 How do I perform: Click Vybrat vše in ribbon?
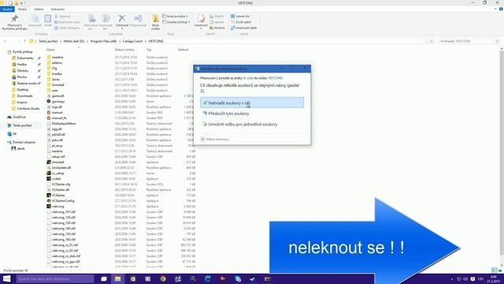click(239, 16)
